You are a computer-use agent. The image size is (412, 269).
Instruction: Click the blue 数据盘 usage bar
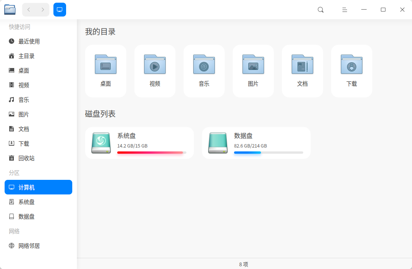(269, 153)
